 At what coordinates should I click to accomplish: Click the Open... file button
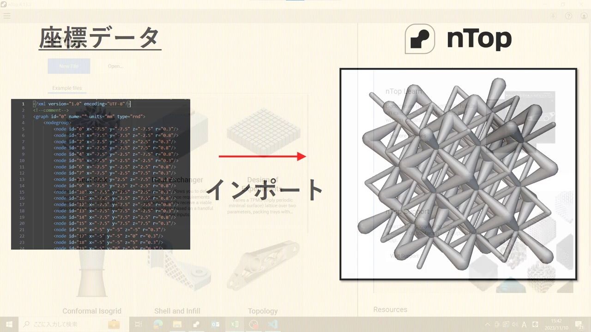pyautogui.click(x=115, y=66)
